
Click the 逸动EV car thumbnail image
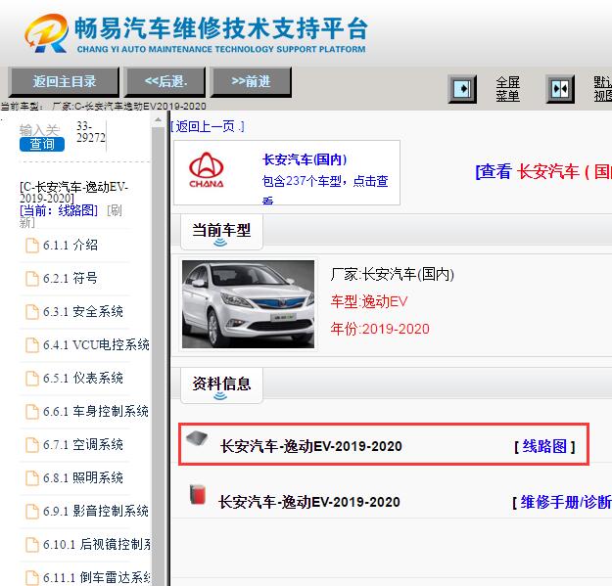249,304
